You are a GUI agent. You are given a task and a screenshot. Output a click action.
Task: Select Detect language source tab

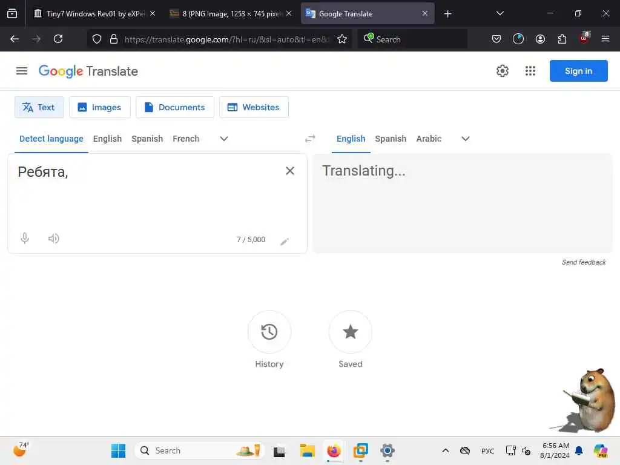click(51, 139)
